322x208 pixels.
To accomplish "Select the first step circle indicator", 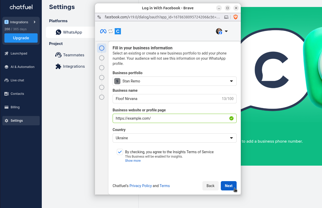I will point(102,48).
